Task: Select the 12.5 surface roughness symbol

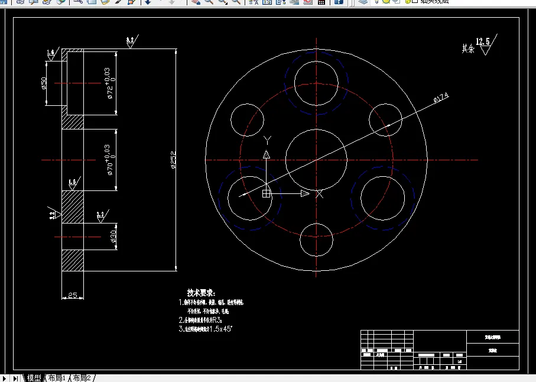Action: 486,45
